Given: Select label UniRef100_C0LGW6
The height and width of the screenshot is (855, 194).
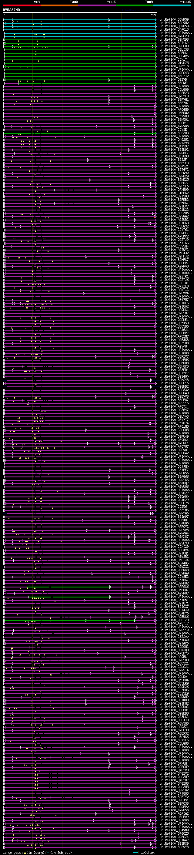Looking at the screenshot, I should [174, 743].
